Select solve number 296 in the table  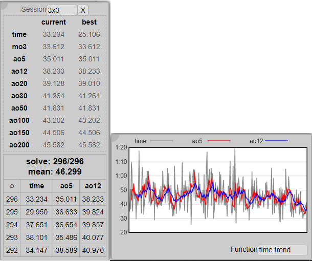pyautogui.click(x=12, y=199)
